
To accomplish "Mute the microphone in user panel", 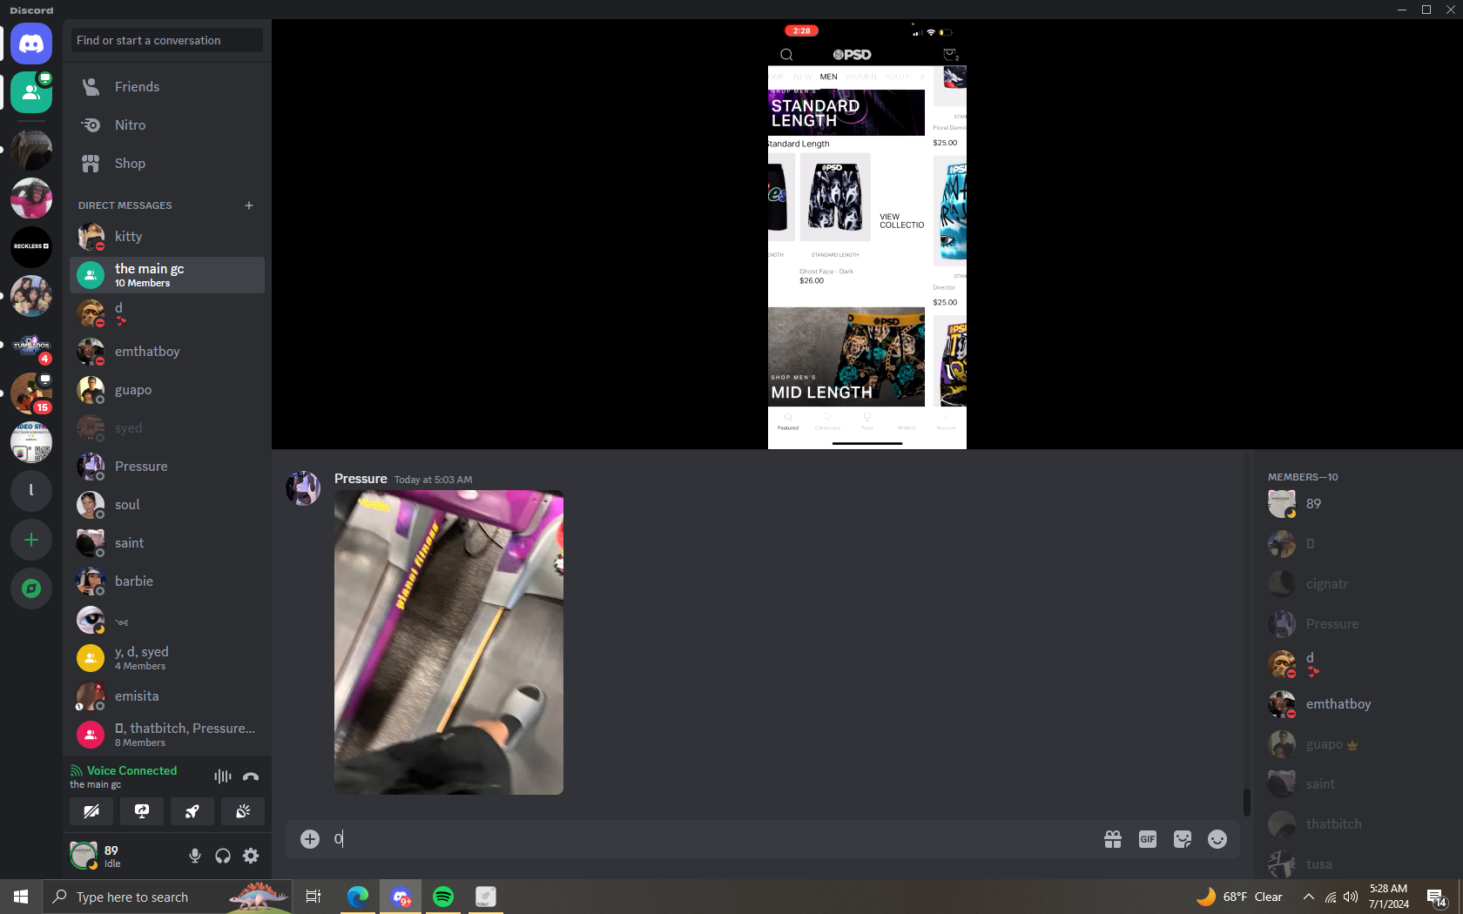I will point(195,856).
